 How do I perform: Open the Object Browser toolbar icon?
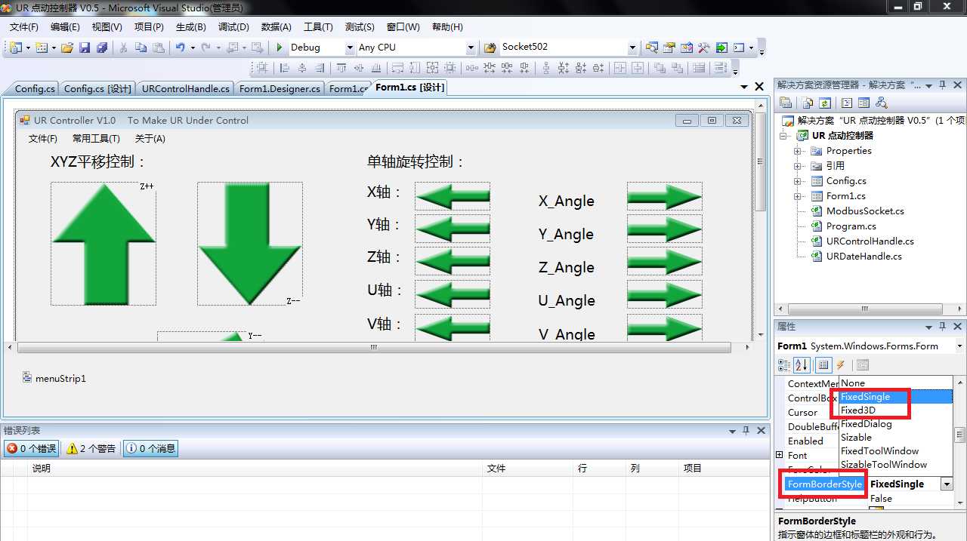pos(687,48)
